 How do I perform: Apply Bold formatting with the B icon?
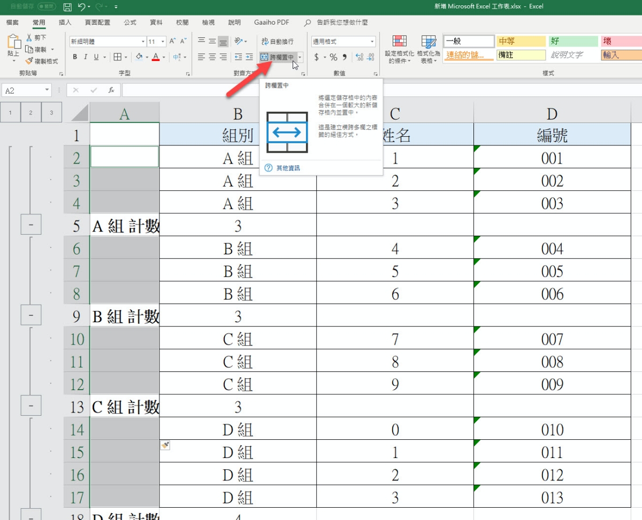pyautogui.click(x=75, y=57)
